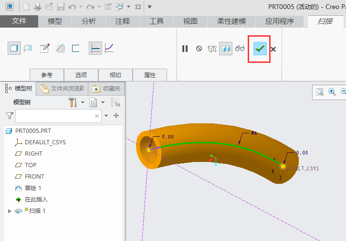
Task: Confirm the sweep with green checkmark
Action: (260, 49)
